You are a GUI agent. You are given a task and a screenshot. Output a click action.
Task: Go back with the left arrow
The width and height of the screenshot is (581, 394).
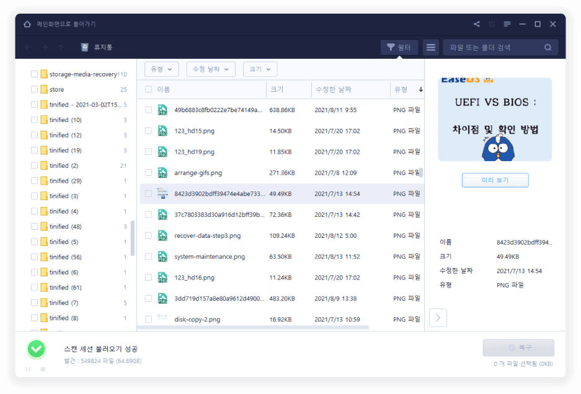click(x=28, y=48)
